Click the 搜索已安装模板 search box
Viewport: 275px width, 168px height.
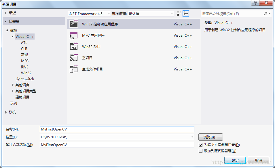pos(232,14)
